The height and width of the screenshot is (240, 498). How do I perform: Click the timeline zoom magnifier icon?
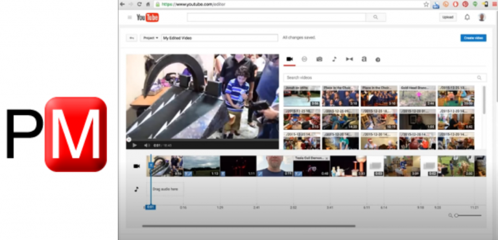pos(450,215)
